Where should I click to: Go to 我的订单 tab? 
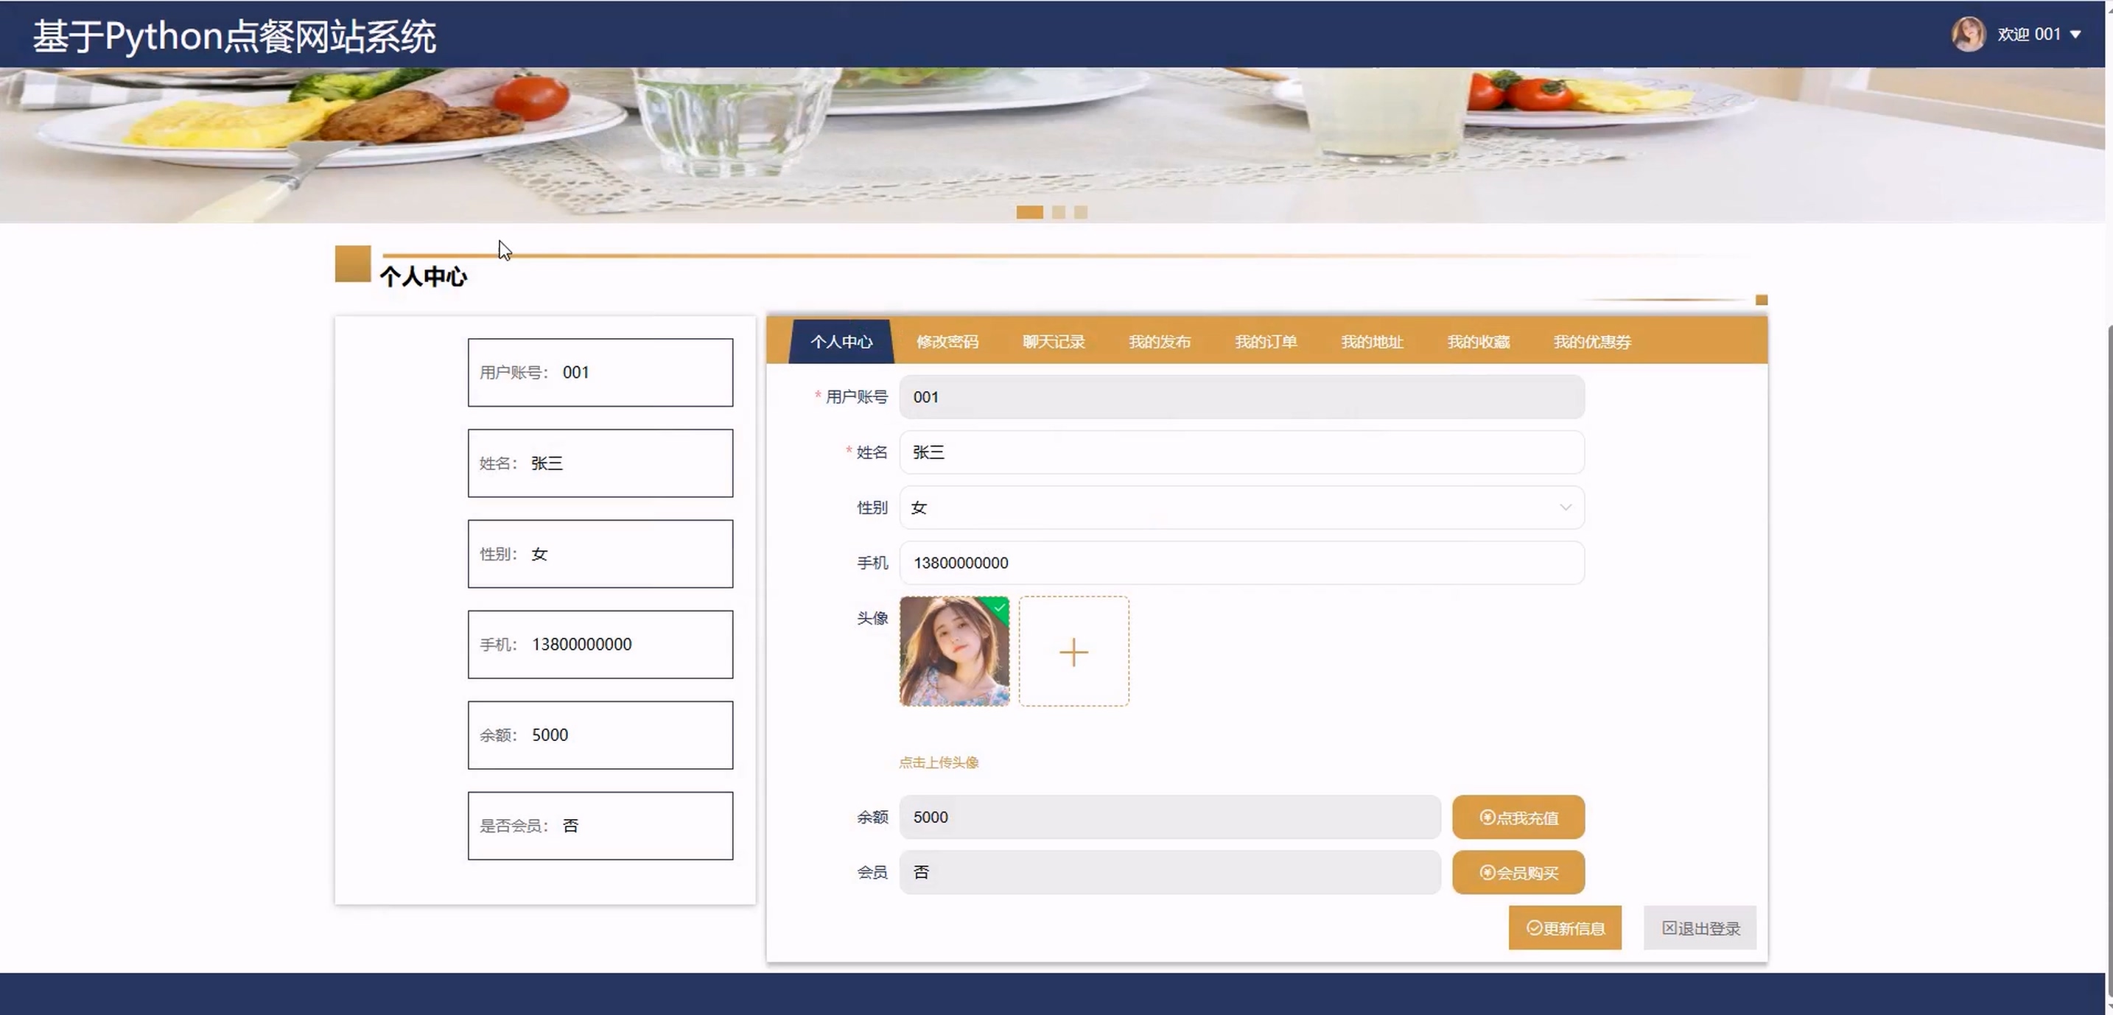point(1266,342)
